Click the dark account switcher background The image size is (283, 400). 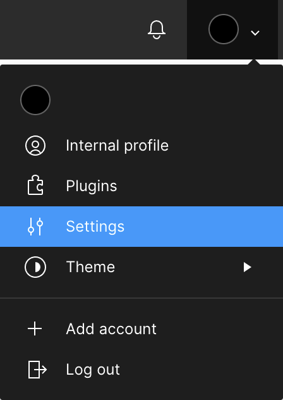[x=232, y=30]
